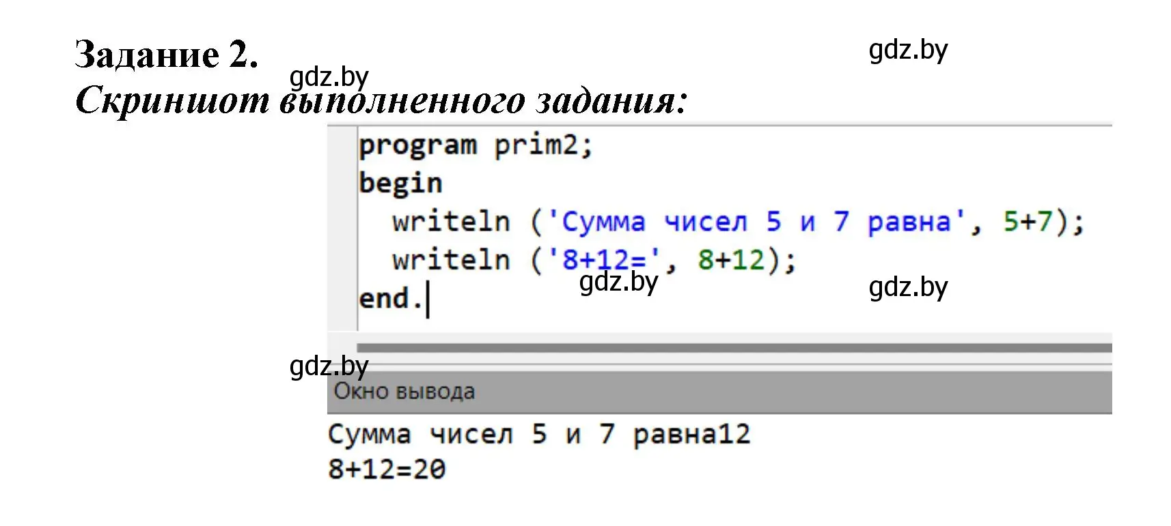Viewport: 1171px width, 526px height.
Task: Click the 'Окно вывода' panel header
Action: [719, 392]
